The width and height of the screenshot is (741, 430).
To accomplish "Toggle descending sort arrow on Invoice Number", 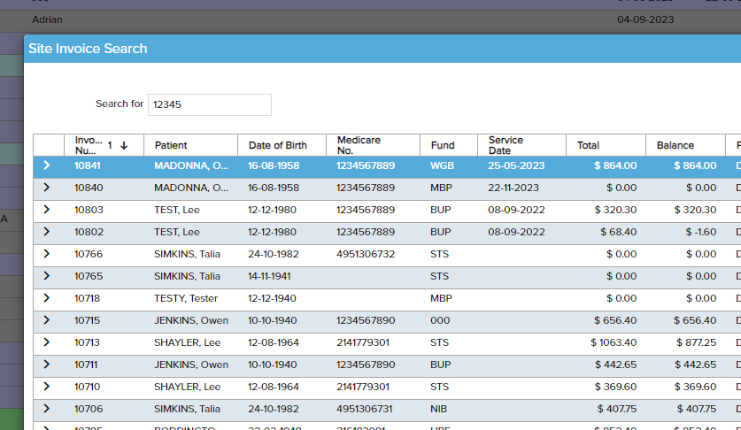I will pyautogui.click(x=124, y=145).
